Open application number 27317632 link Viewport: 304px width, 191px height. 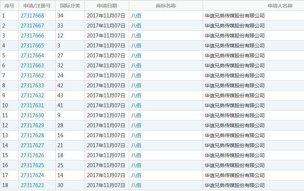pos(32,95)
